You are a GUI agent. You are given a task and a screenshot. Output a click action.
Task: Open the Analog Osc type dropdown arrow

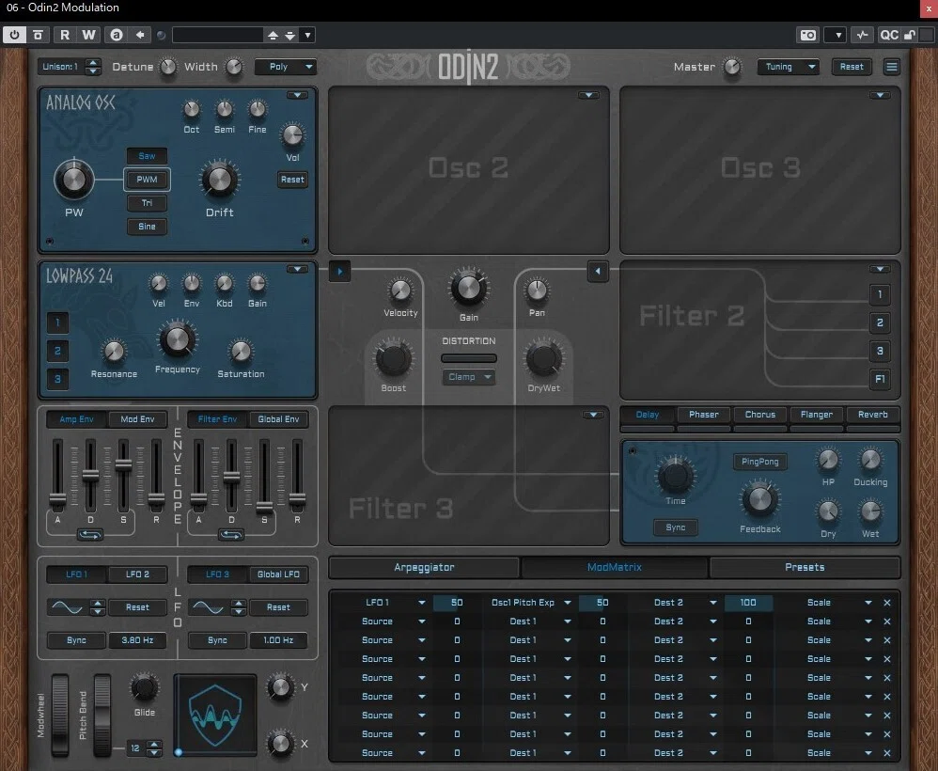[297, 95]
